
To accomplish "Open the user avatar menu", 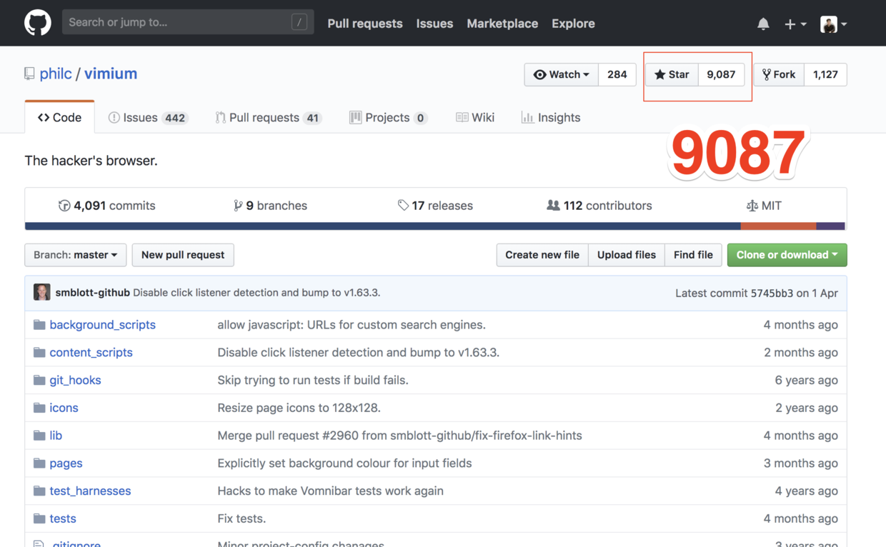I will click(833, 24).
